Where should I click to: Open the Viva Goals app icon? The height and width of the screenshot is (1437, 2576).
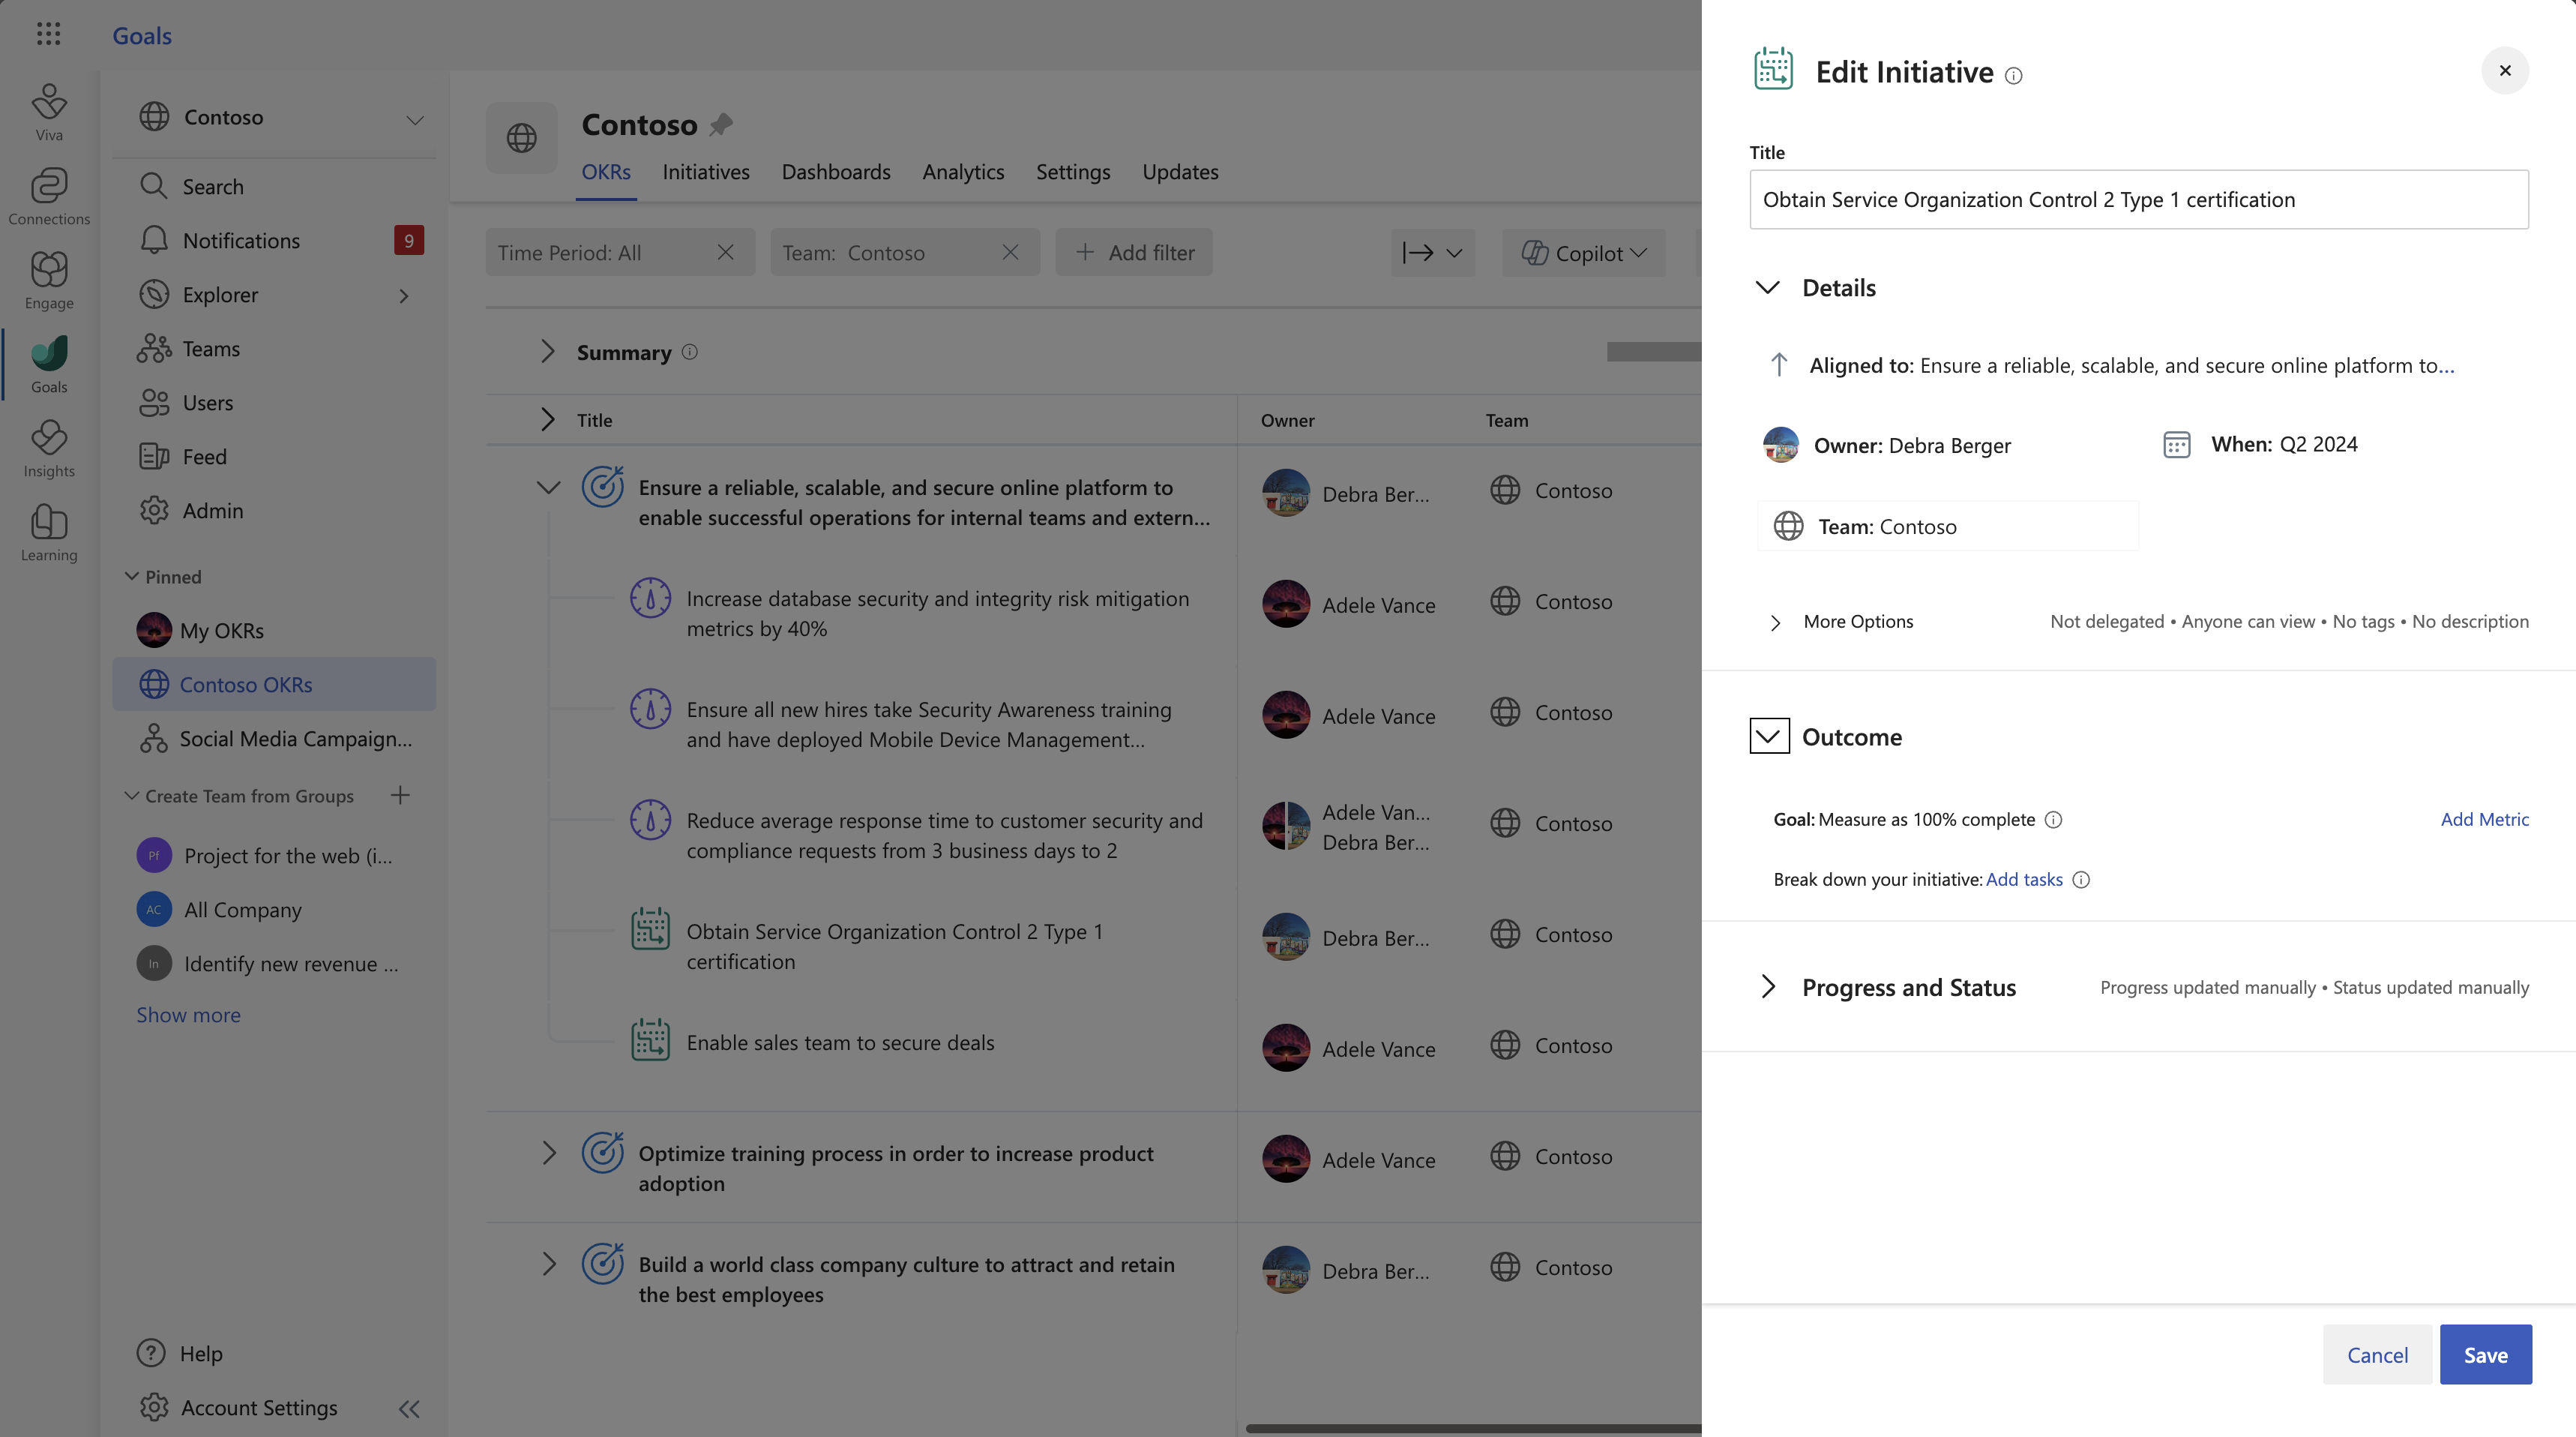(x=49, y=364)
